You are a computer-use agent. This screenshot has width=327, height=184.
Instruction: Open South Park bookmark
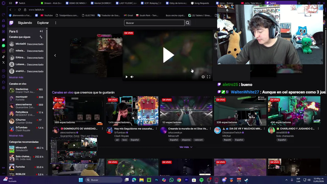[x=147, y=15]
